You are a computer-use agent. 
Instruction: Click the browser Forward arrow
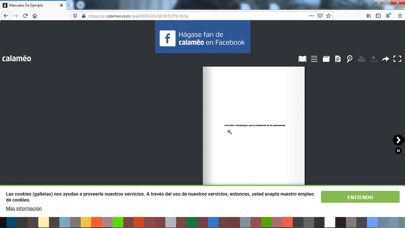point(16,16)
